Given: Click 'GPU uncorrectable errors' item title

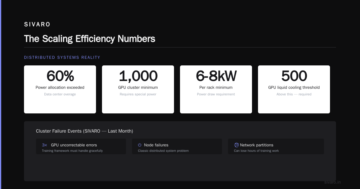Looking at the screenshot, I should [74, 145].
